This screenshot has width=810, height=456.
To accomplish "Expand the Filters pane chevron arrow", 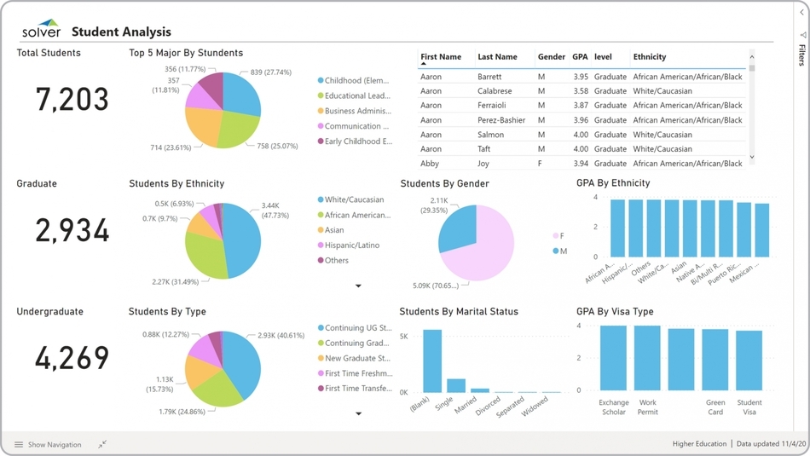I will click(x=802, y=13).
